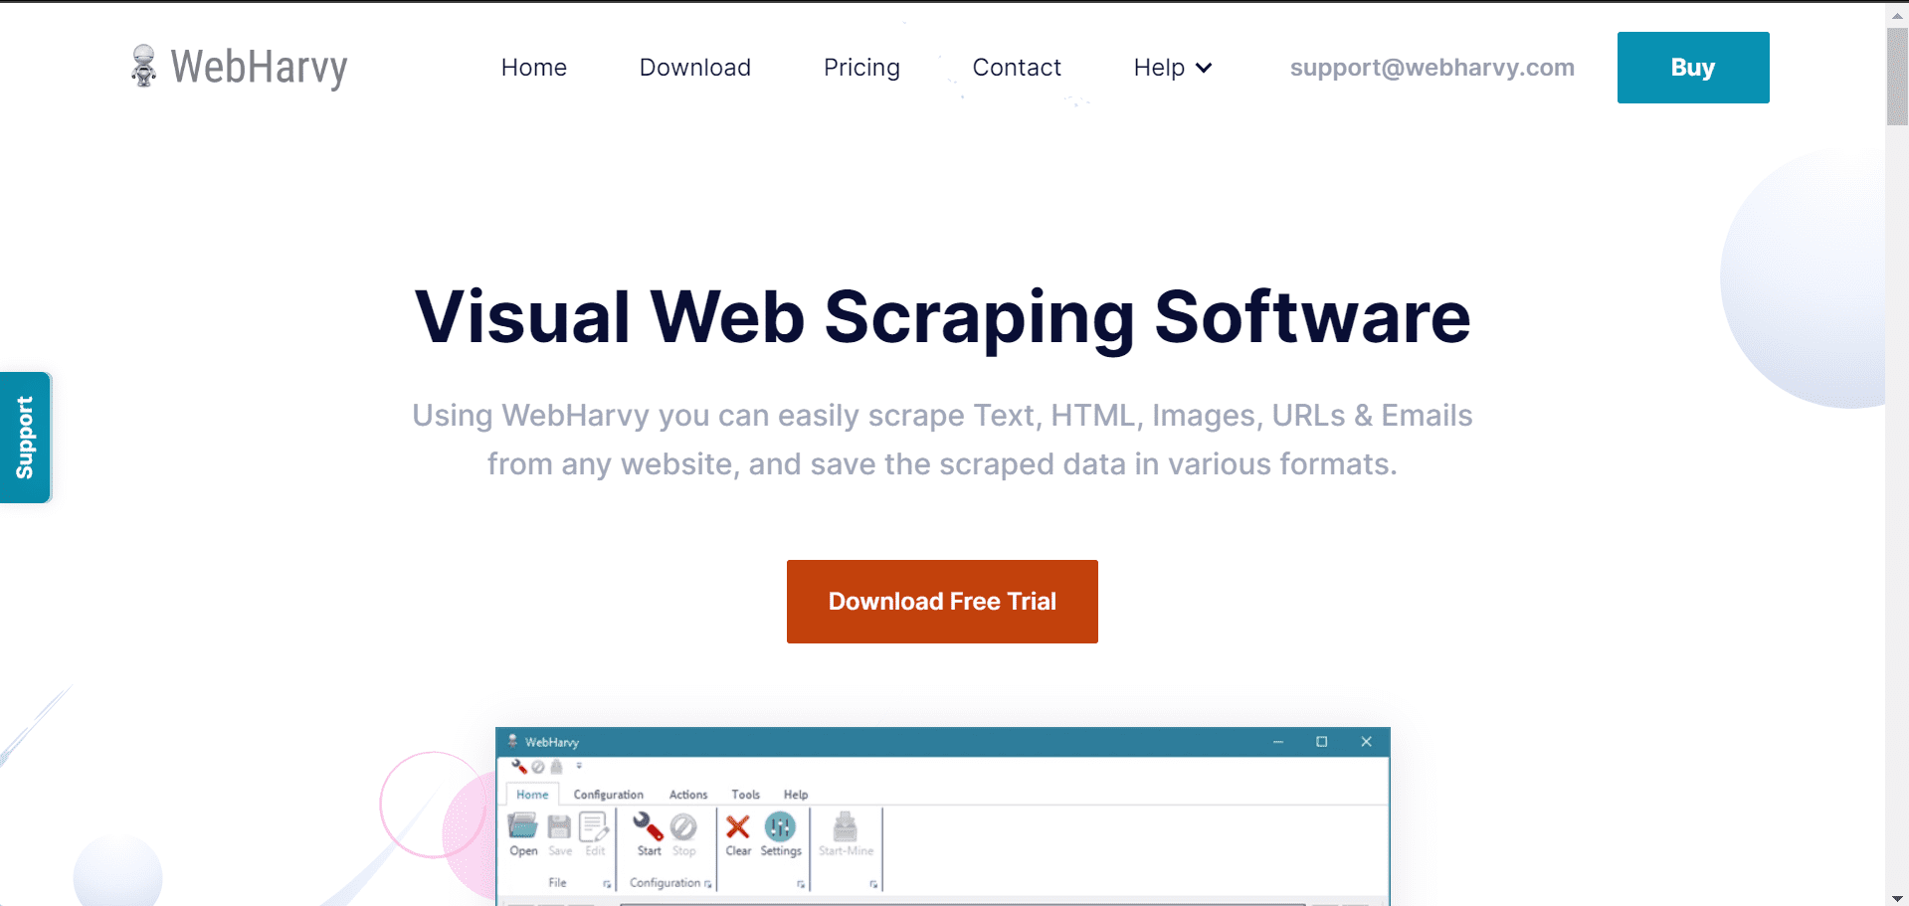
Task: Open the quick access toolbar customize dropdown
Action: coord(579,766)
